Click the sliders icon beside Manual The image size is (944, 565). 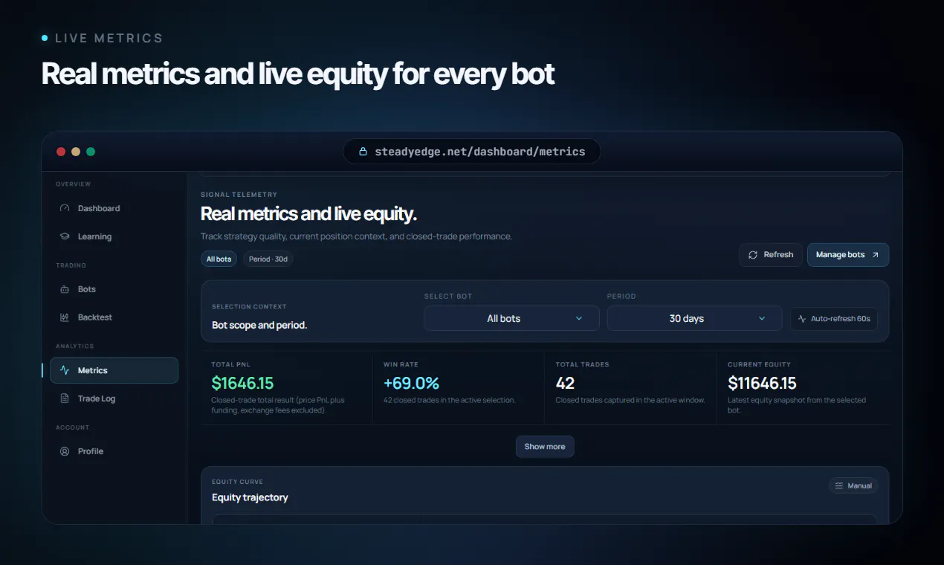pyautogui.click(x=839, y=485)
